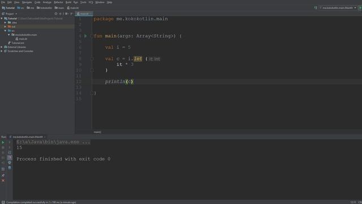Open the Refactor menu
Viewport: 362px width, 204px height.
pyautogui.click(x=58, y=2)
